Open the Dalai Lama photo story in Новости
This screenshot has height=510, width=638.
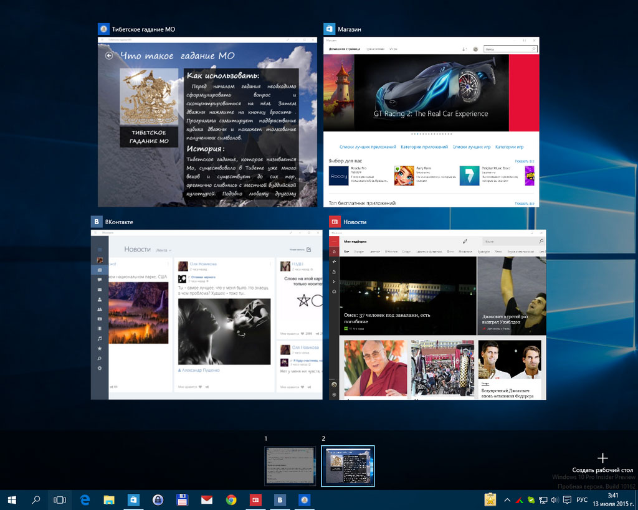coord(375,368)
